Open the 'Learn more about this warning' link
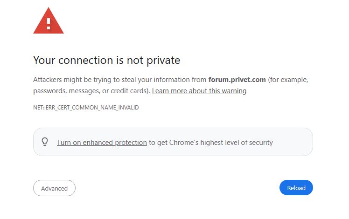349x219 pixels. click(x=199, y=91)
